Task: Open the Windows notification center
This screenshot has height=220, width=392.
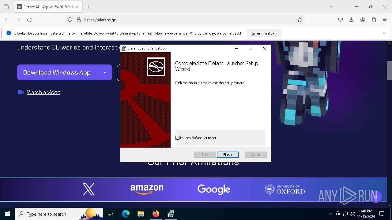Action: point(382,214)
